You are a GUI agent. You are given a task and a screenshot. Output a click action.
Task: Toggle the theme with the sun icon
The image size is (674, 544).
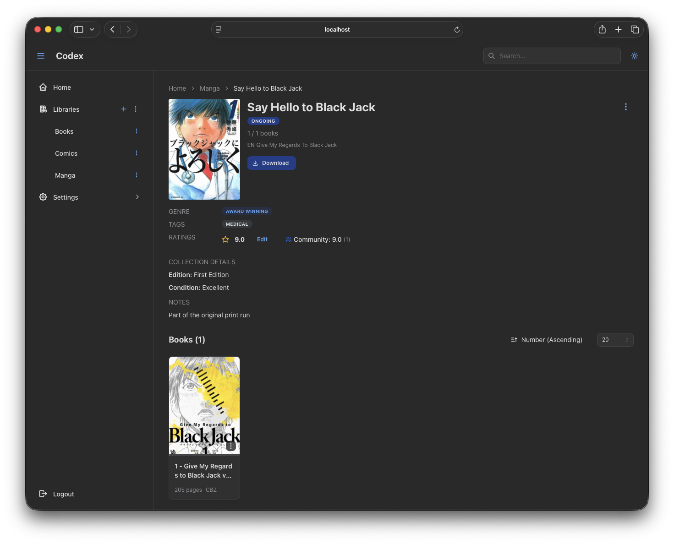(635, 55)
